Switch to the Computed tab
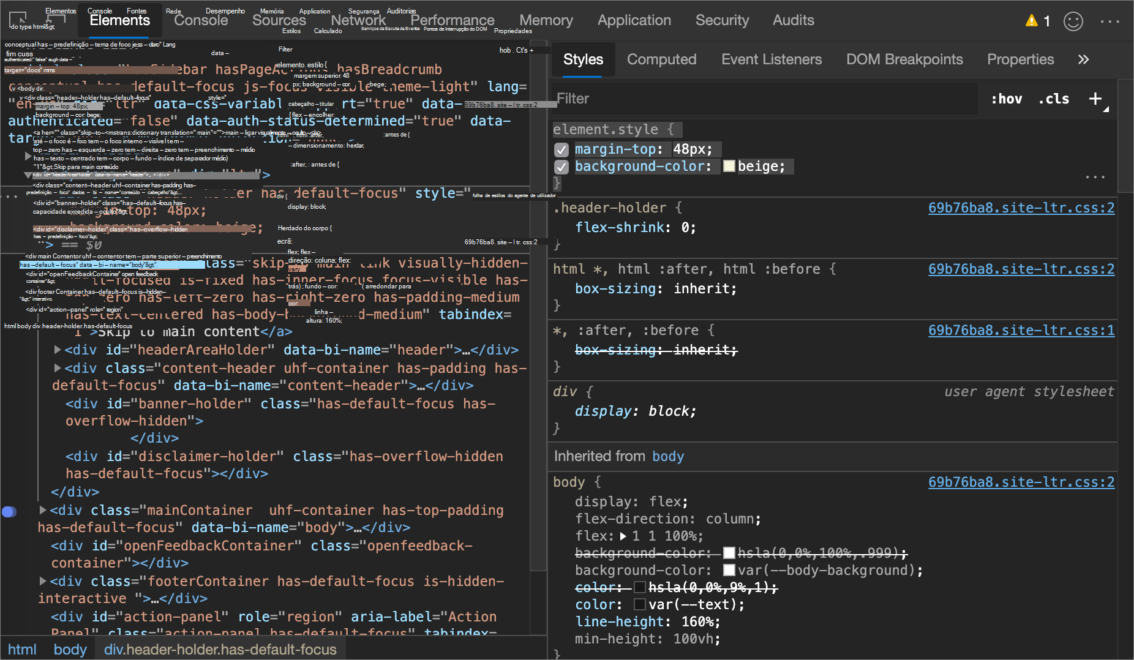This screenshot has height=660, width=1134. click(x=661, y=59)
